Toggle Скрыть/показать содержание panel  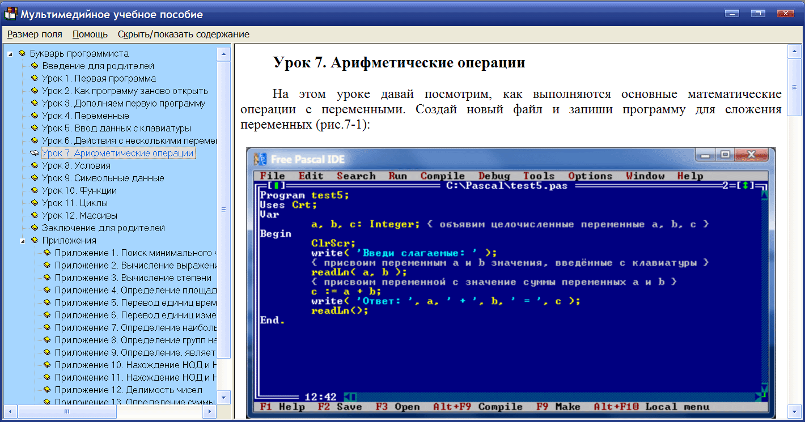pyautogui.click(x=183, y=34)
